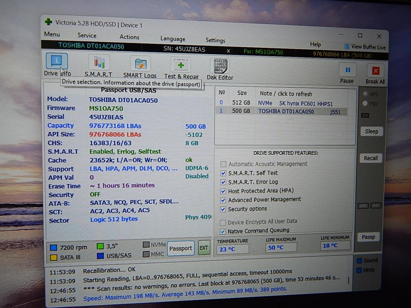Click the Break All red icon
411x308 pixels.
pyautogui.click(x=376, y=71)
